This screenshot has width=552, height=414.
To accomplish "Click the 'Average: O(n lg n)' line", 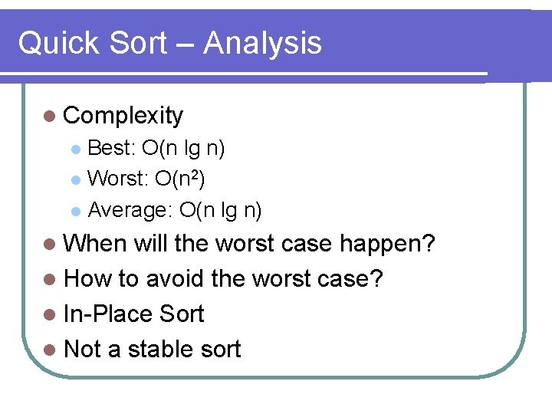I will tap(175, 210).
